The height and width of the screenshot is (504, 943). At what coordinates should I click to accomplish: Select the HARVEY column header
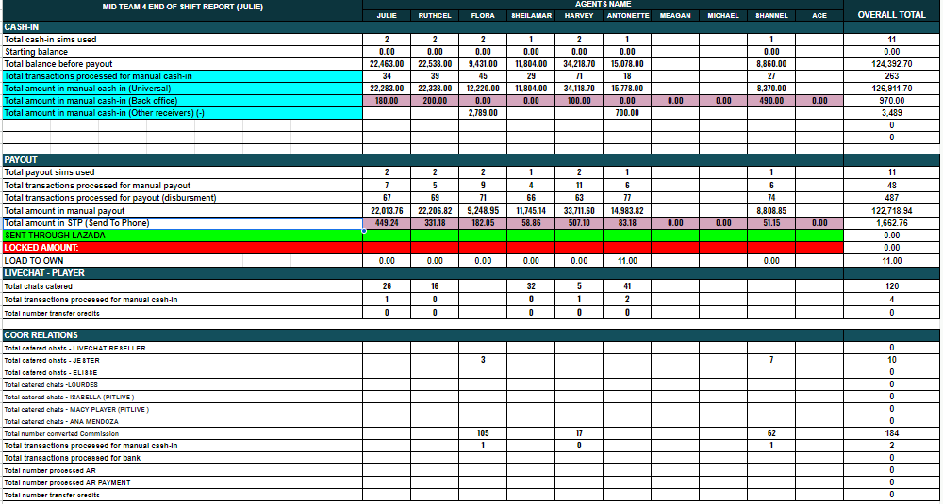[x=579, y=16]
